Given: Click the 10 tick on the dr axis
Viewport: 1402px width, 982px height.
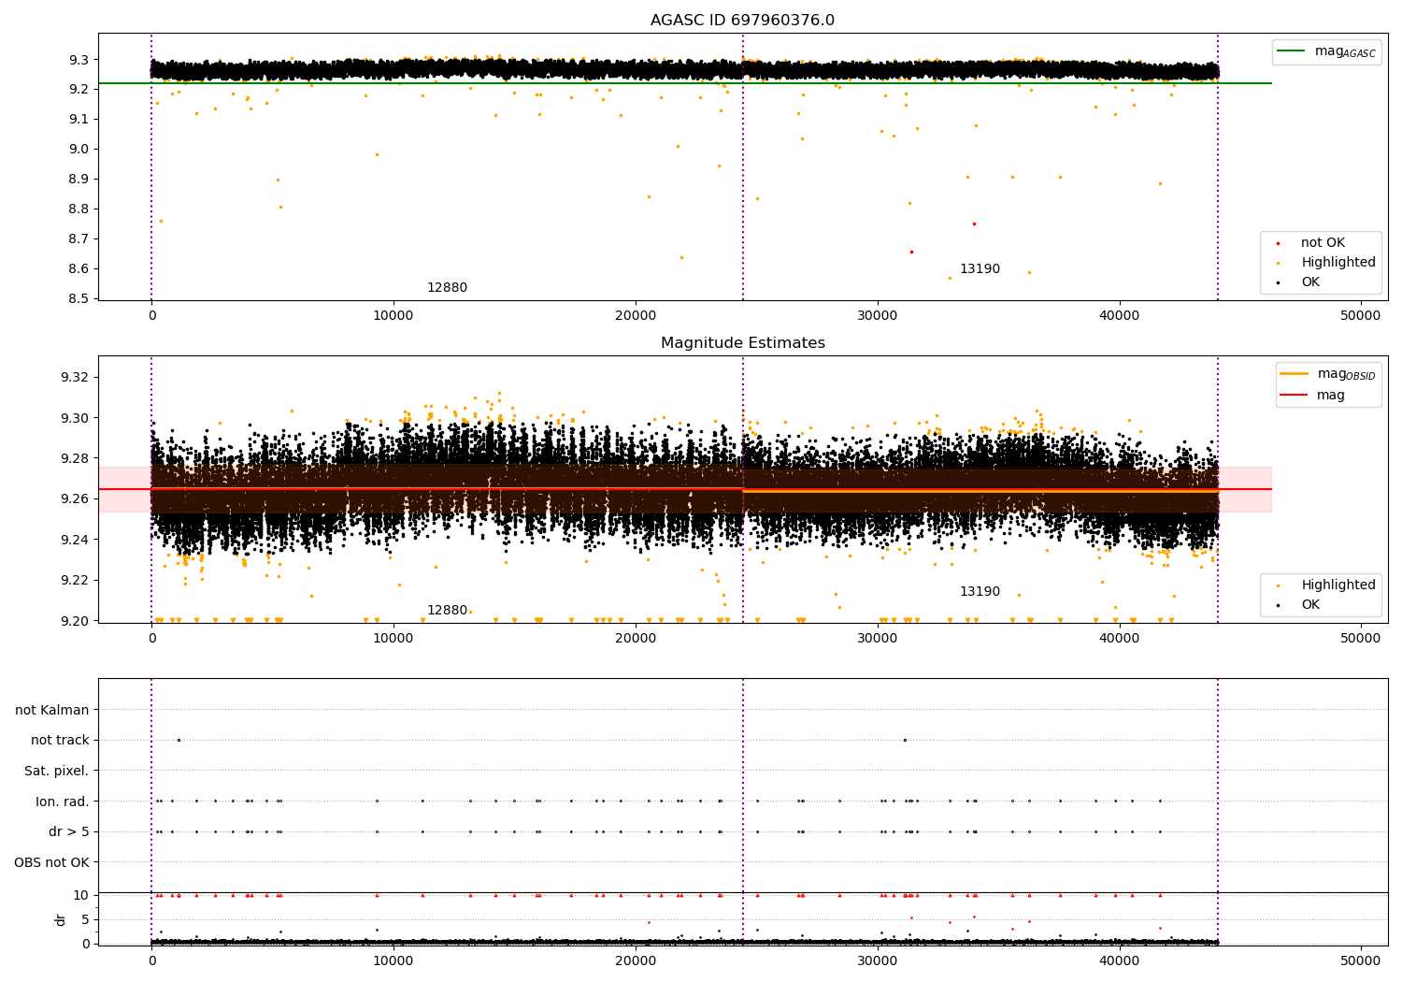Looking at the screenshot, I should [81, 895].
